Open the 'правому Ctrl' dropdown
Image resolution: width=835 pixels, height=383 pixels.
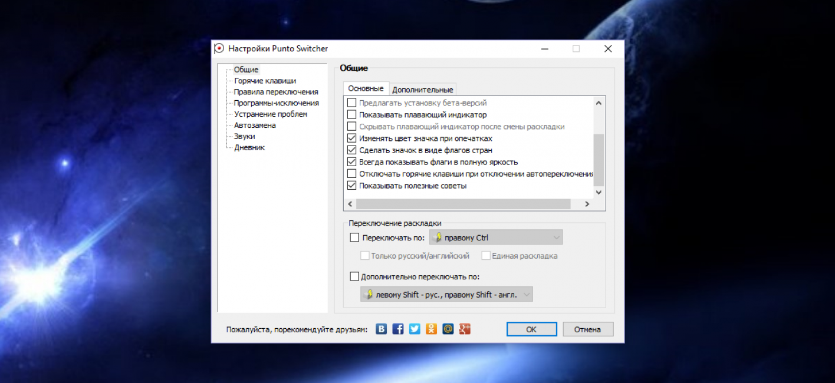pyautogui.click(x=496, y=237)
